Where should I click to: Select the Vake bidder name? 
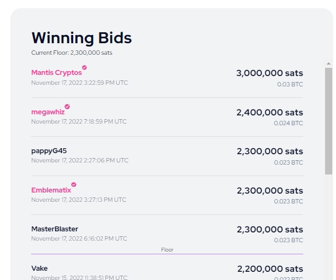pyautogui.click(x=39, y=269)
